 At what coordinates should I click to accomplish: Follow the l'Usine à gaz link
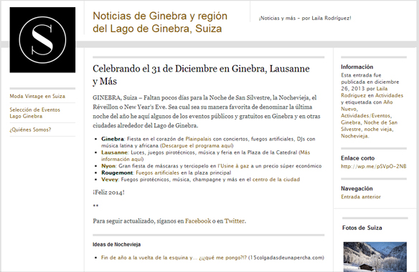point(233,166)
